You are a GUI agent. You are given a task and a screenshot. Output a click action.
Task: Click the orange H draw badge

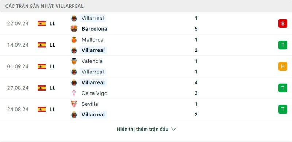[283, 66]
